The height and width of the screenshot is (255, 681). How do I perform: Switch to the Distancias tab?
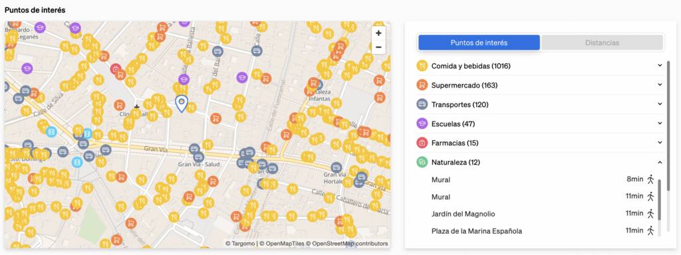[x=602, y=42]
